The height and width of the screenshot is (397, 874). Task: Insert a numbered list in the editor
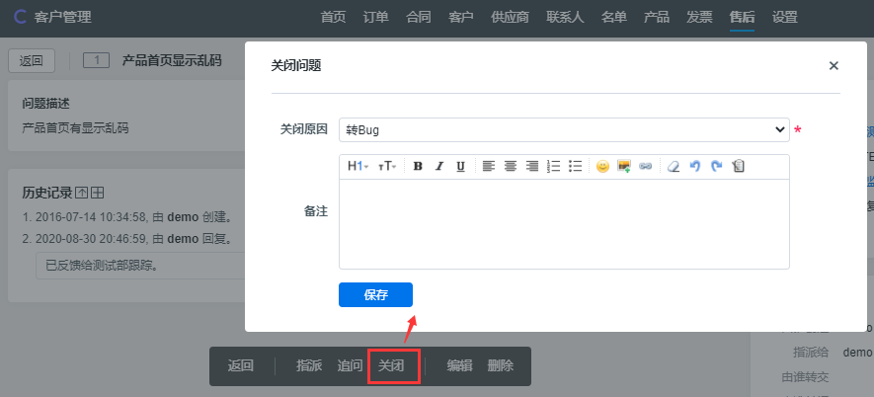554,166
